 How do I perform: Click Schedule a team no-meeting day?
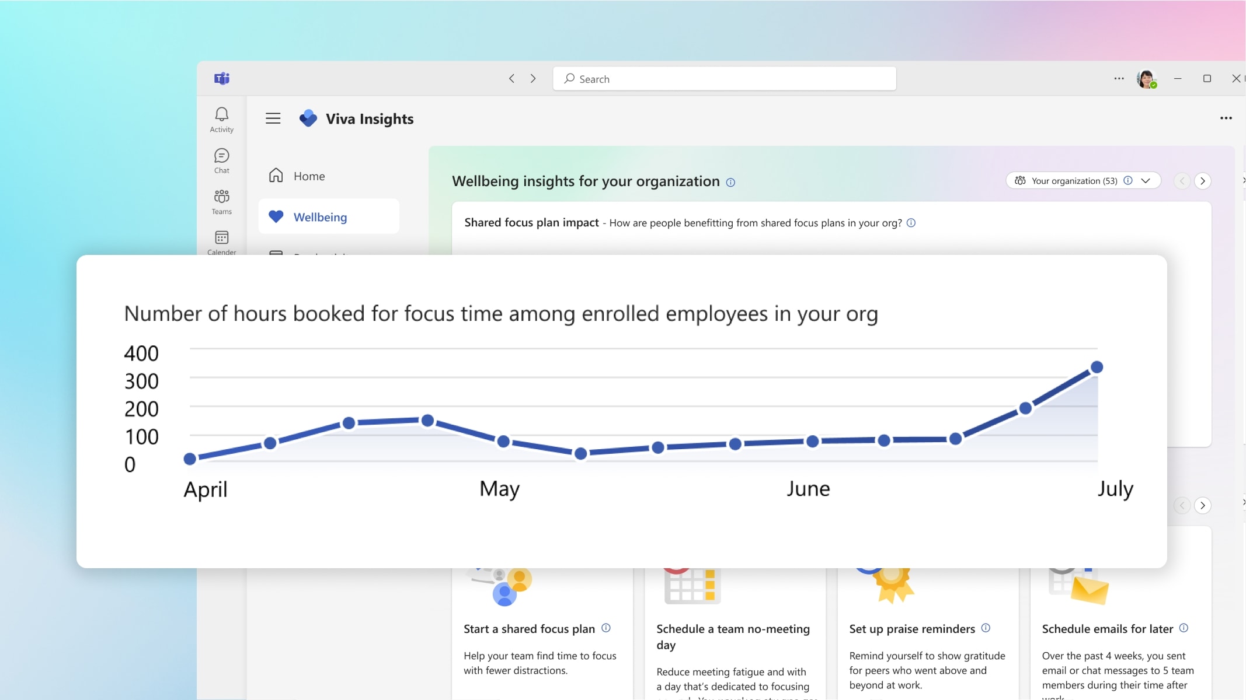(733, 637)
